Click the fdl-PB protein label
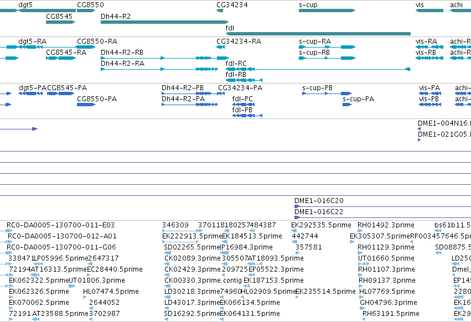The height and width of the screenshot is (322, 471). [242, 110]
